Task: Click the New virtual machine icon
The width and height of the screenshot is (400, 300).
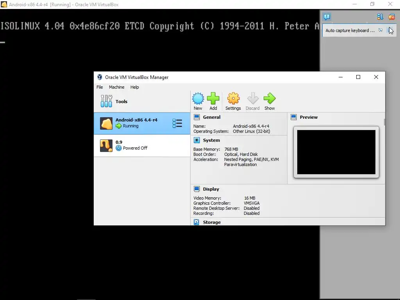Action: (198, 98)
